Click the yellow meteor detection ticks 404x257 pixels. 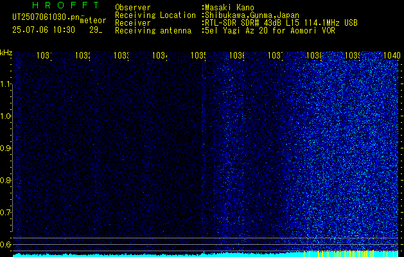point(352,253)
